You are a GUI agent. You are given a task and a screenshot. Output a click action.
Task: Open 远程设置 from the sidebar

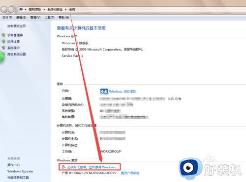[x=13, y=42]
